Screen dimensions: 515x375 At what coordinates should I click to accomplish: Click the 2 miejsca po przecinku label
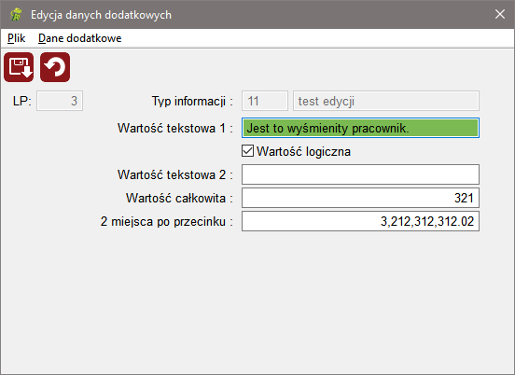click(166, 222)
